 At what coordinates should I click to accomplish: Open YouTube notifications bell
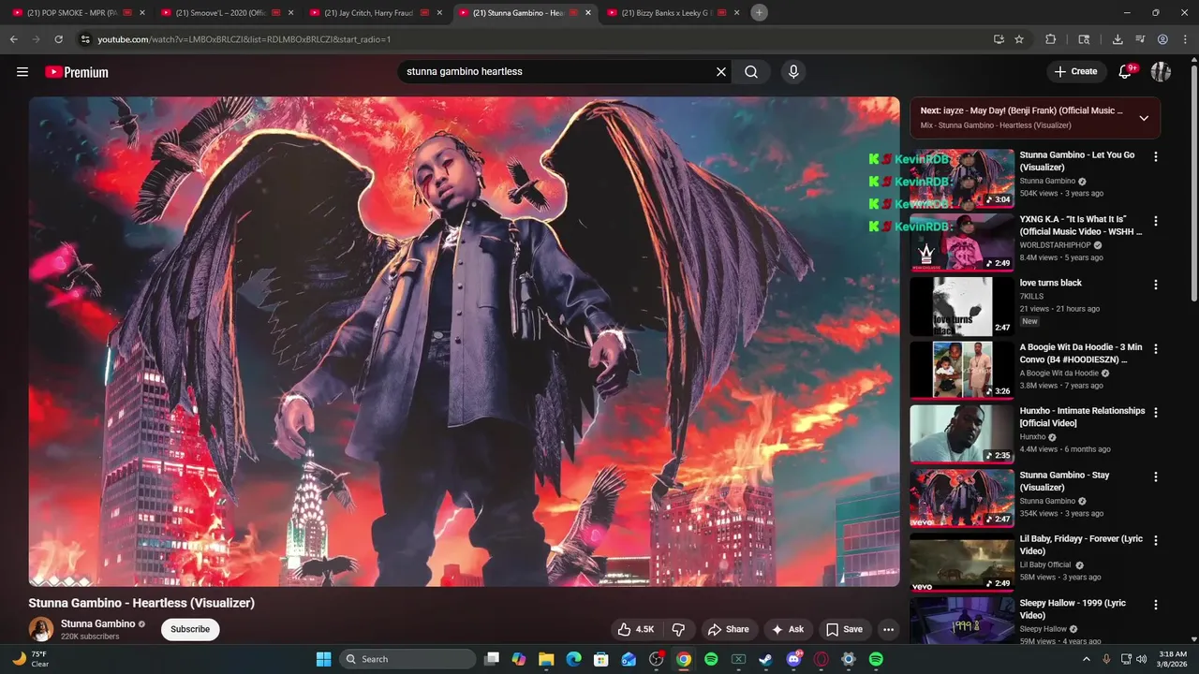(x=1126, y=72)
